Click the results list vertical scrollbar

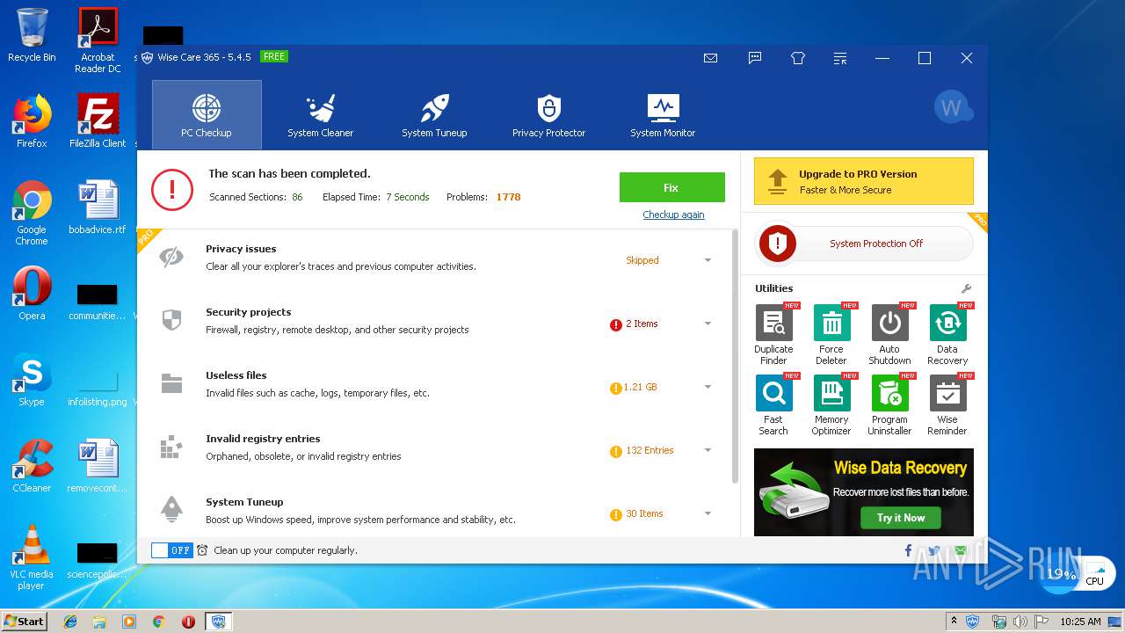pyautogui.click(x=735, y=356)
